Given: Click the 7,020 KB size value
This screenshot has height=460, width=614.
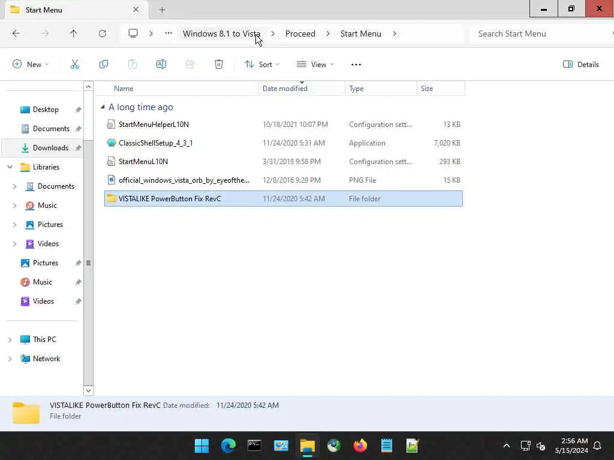Looking at the screenshot, I should click(447, 143).
